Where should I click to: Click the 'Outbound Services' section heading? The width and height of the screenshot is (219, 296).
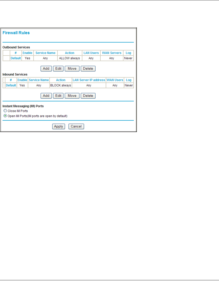pos(16,47)
